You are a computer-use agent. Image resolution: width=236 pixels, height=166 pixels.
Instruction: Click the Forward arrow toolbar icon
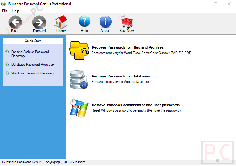pyautogui.click(x=39, y=22)
